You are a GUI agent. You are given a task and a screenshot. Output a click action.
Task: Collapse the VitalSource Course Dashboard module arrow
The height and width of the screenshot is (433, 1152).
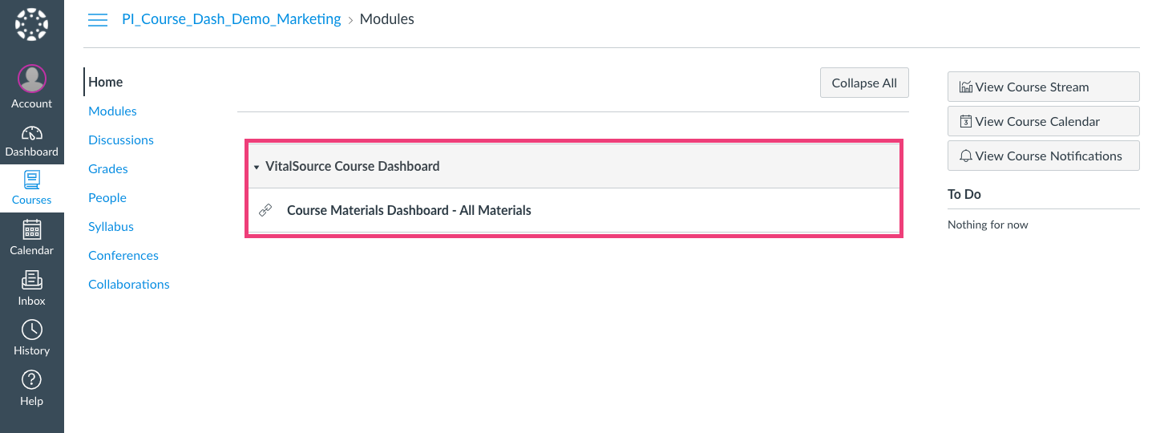[x=257, y=167]
